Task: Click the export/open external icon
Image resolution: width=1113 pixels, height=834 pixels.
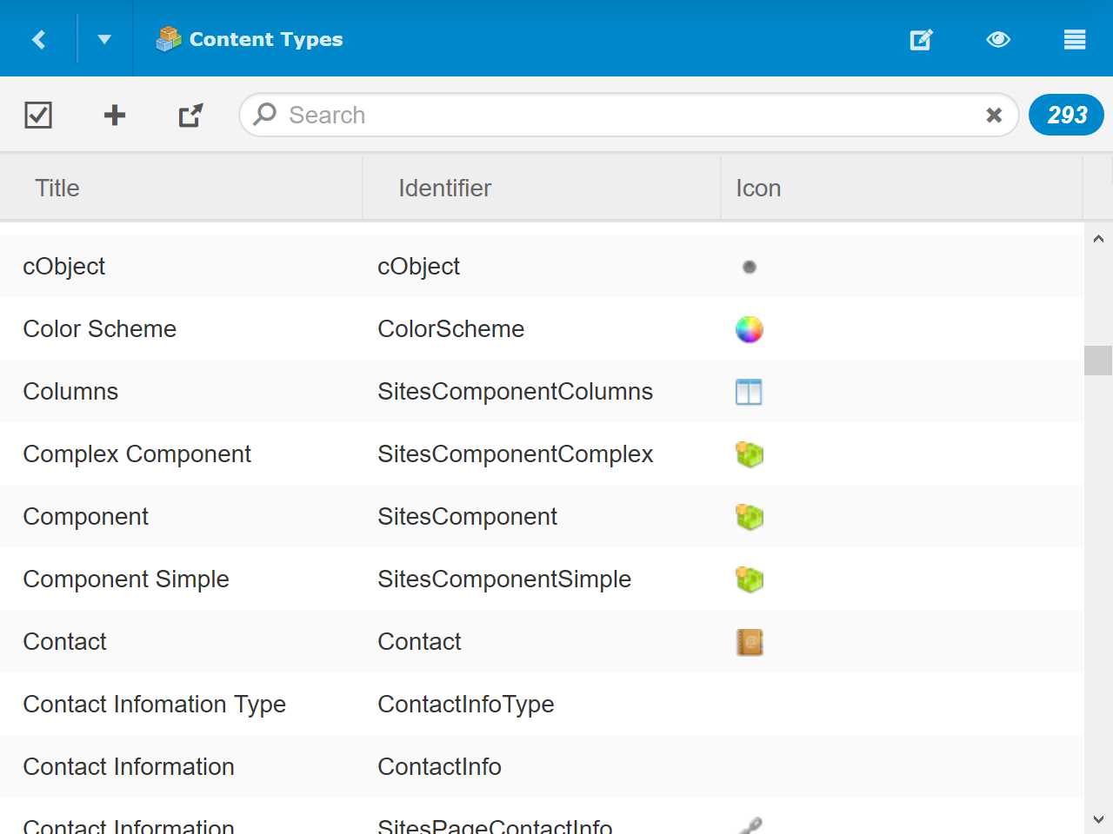Action: (x=190, y=115)
